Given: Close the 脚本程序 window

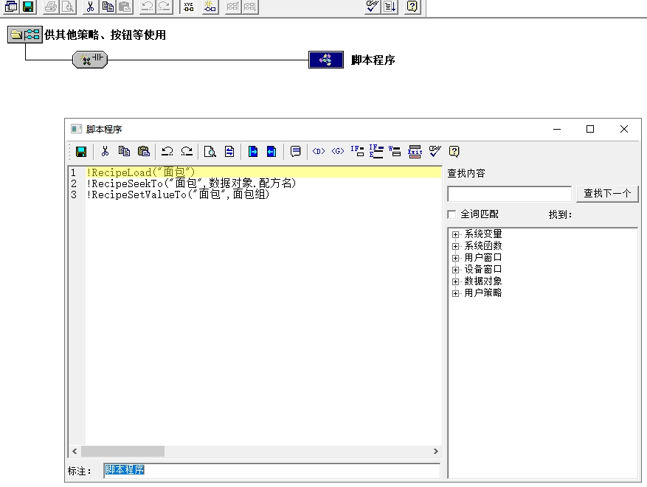Looking at the screenshot, I should pyautogui.click(x=624, y=130).
